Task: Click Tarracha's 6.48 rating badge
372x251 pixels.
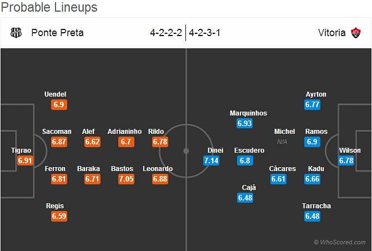Action: (x=312, y=216)
